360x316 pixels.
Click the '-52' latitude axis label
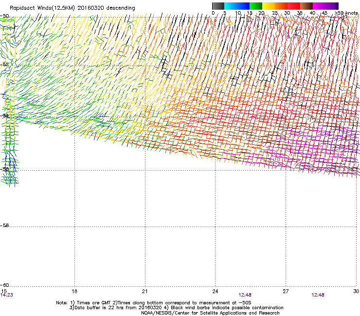4,65
